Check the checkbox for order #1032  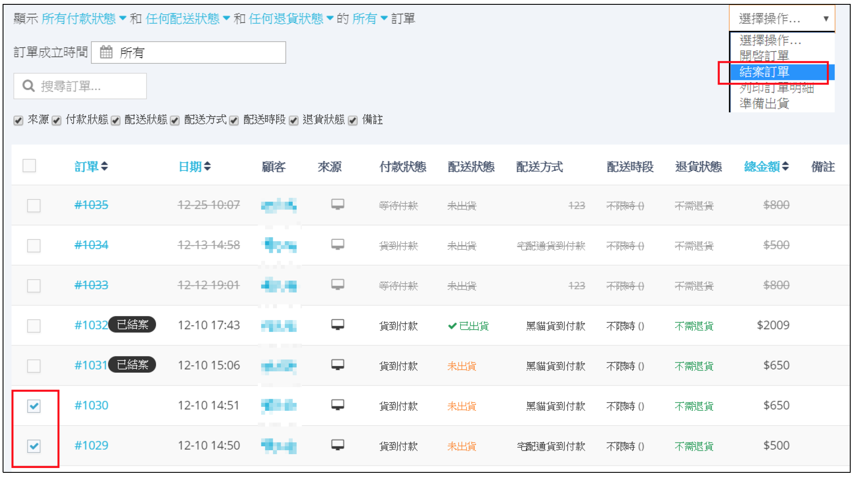click(x=34, y=326)
